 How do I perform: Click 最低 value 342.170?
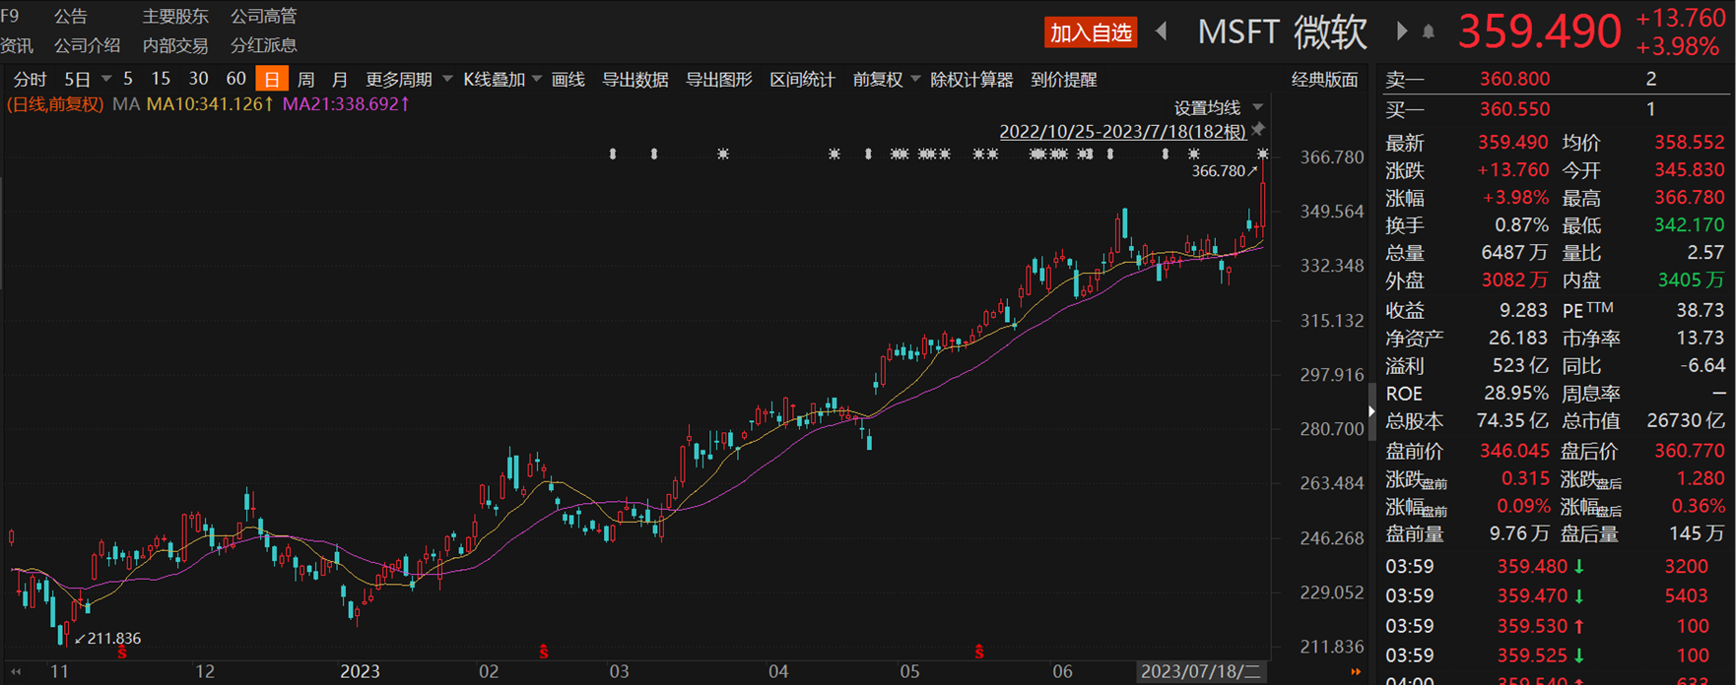1690,225
